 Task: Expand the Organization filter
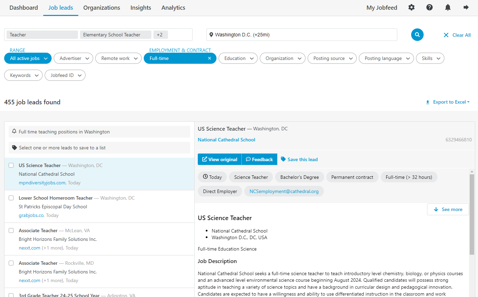283,58
